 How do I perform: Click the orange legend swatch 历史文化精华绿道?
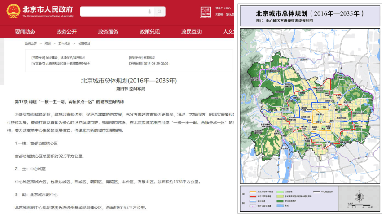[x=253, y=191]
